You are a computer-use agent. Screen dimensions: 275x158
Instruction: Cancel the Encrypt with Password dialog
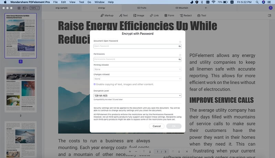[x=157, y=126]
